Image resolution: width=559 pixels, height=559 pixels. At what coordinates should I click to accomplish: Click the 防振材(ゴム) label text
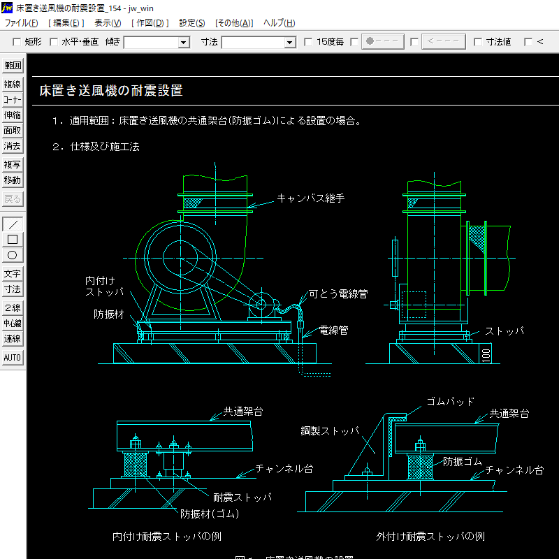pyautogui.click(x=210, y=514)
